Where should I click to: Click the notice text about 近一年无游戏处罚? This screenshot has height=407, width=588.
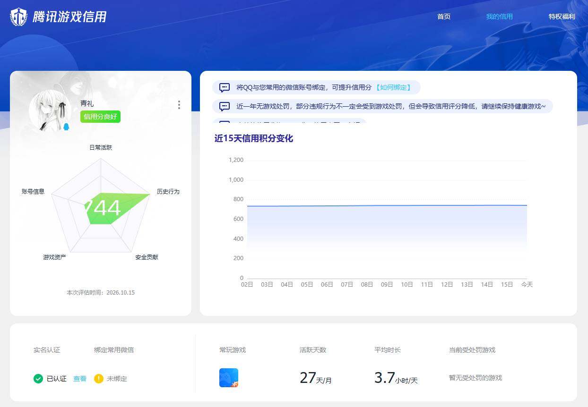point(391,106)
